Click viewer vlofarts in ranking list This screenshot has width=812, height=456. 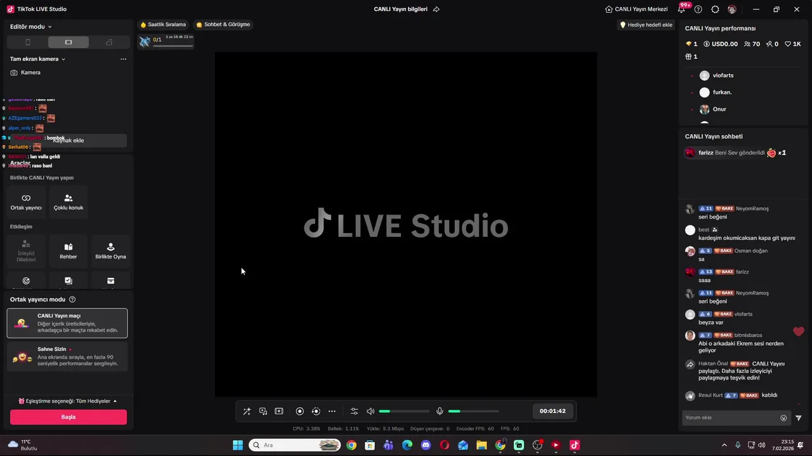coord(723,75)
